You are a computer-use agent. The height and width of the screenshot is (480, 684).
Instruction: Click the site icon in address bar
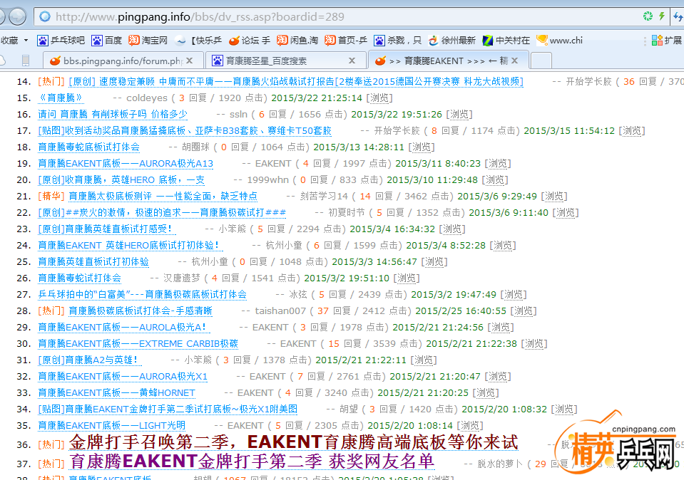click(44, 17)
